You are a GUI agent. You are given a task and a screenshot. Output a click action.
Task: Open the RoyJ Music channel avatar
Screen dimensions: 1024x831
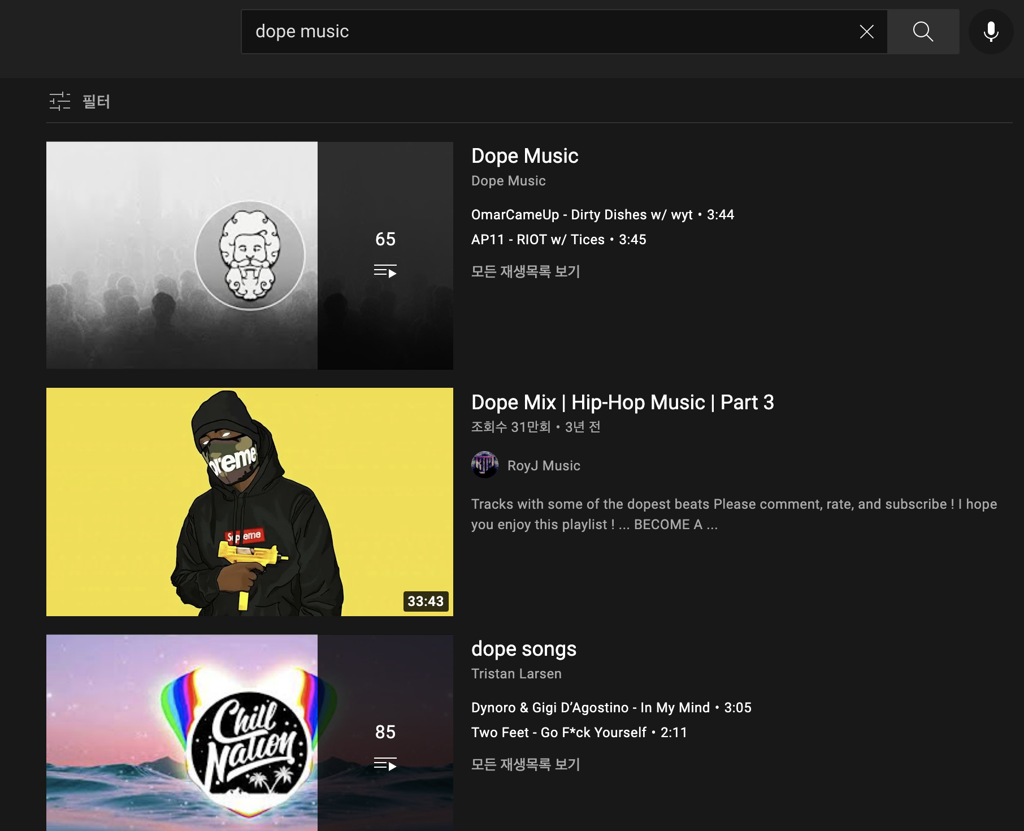click(x=485, y=465)
